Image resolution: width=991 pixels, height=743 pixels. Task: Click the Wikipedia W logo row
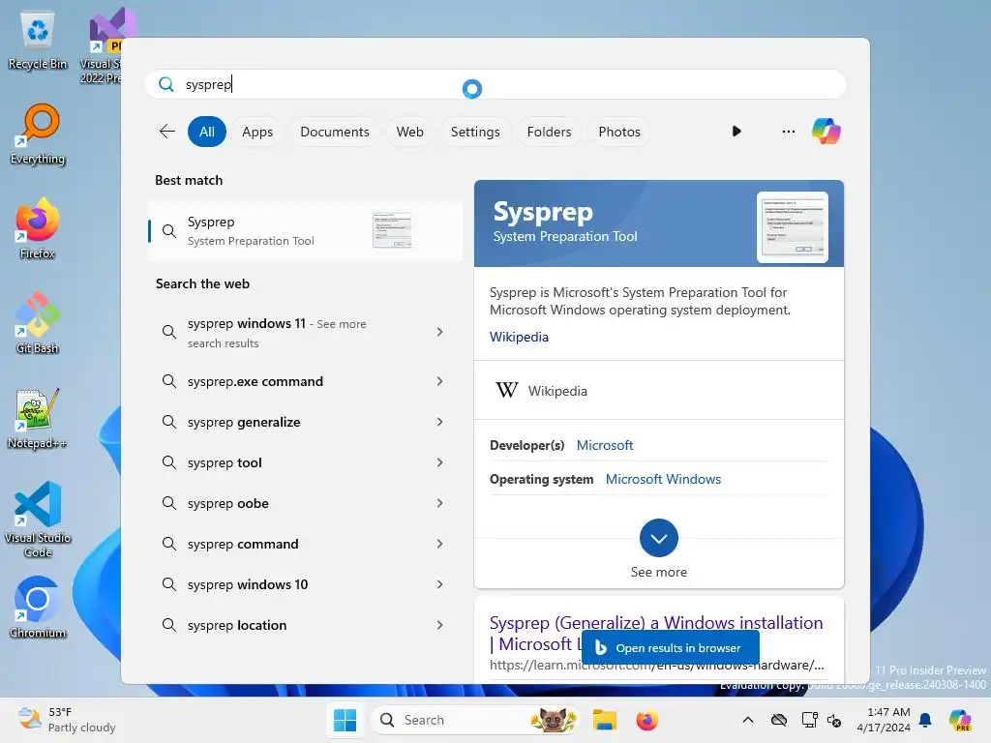[x=658, y=391]
